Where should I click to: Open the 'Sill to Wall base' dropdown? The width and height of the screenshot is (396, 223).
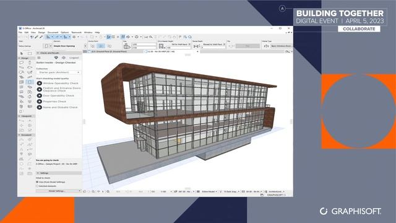pos(189,44)
